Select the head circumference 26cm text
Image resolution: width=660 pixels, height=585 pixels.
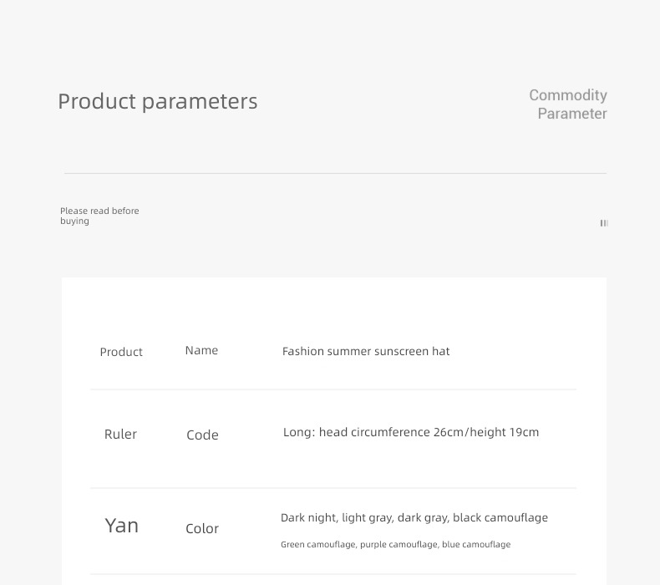[391, 432]
